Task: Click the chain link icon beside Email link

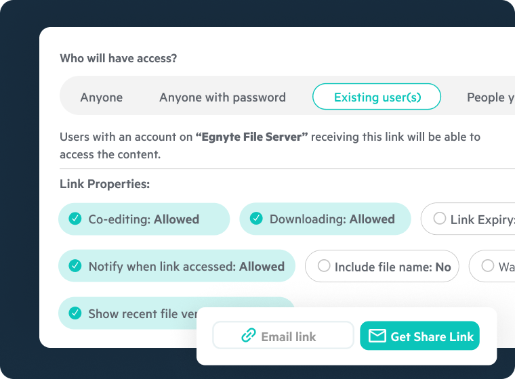Action: pos(249,336)
